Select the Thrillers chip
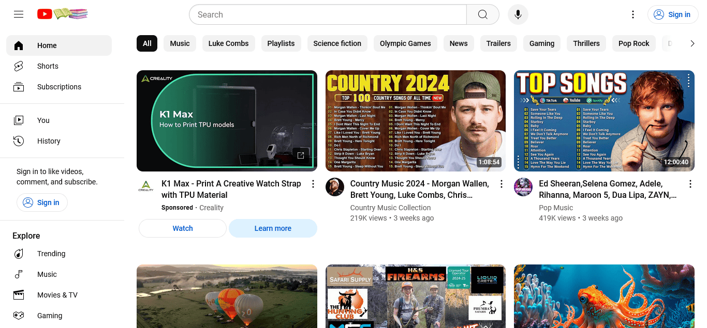Viewport: 707px width, 328px height. coord(586,43)
